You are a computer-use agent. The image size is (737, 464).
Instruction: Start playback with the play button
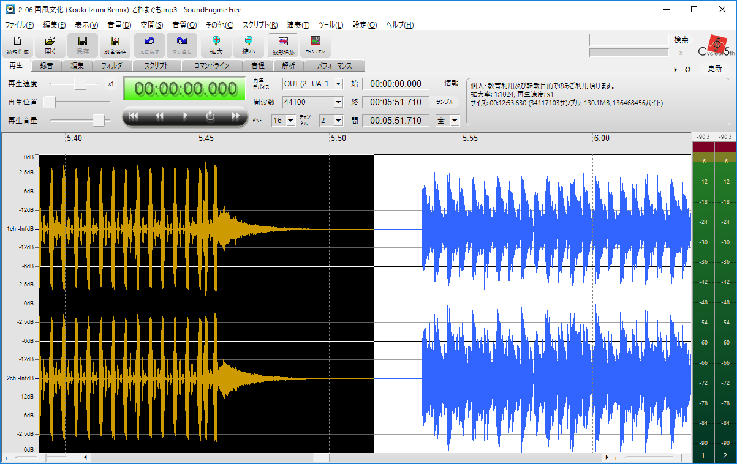point(185,116)
